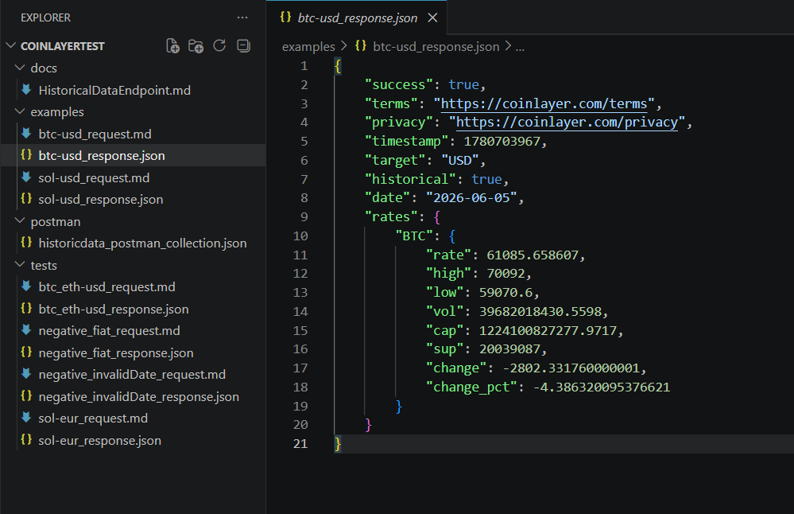Click the "timestamp" key on line 5
This screenshot has height=514, width=794.
pos(407,142)
